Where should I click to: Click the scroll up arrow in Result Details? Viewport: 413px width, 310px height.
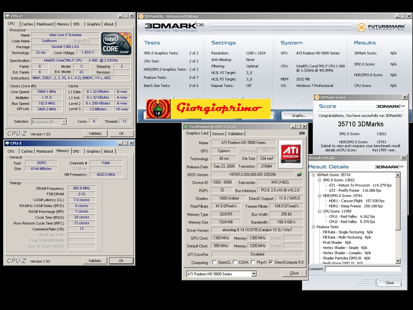click(398, 175)
